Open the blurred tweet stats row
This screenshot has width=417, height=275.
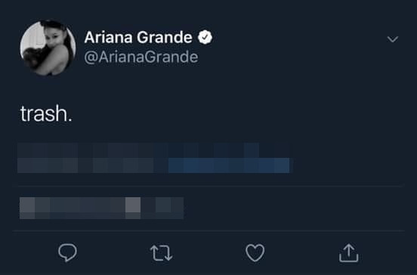pyautogui.click(x=101, y=208)
